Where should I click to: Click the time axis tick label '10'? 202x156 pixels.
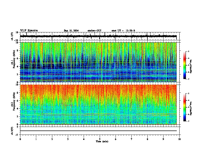(x=179, y=139)
